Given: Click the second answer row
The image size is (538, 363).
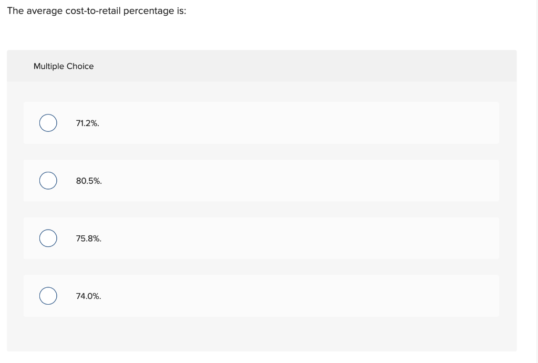Looking at the screenshot, I should (261, 180).
